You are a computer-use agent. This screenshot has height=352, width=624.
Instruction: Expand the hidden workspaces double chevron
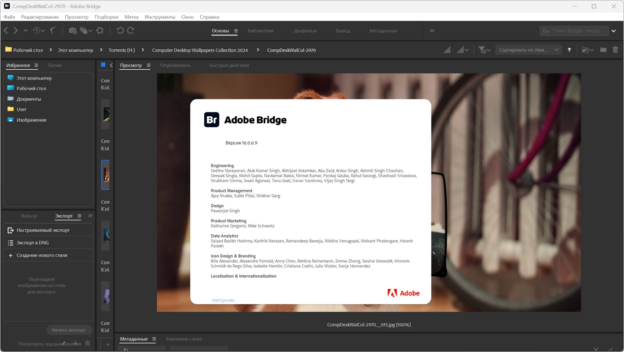click(x=432, y=31)
